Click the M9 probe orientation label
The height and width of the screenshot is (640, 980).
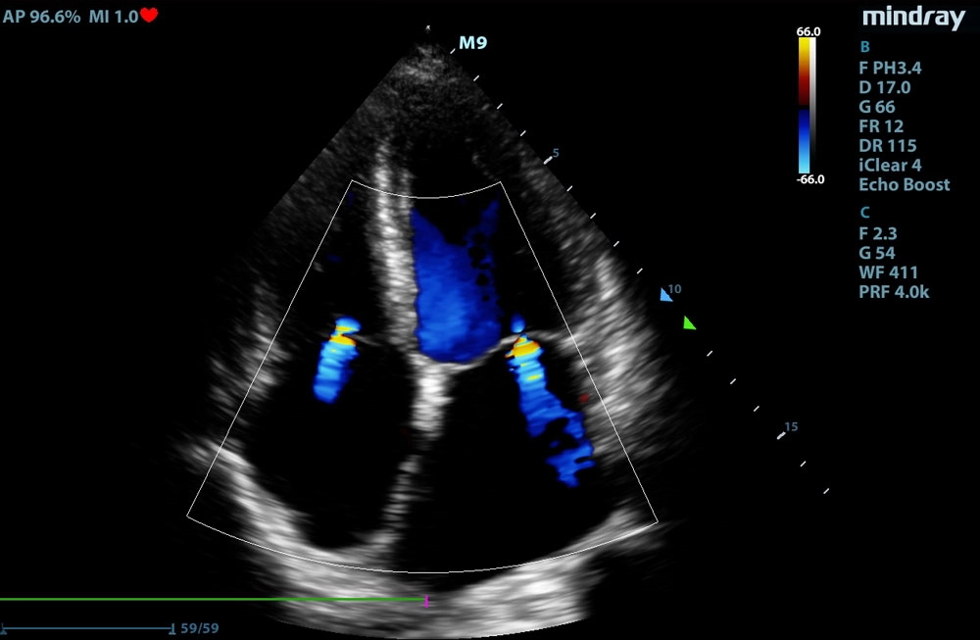pos(473,43)
